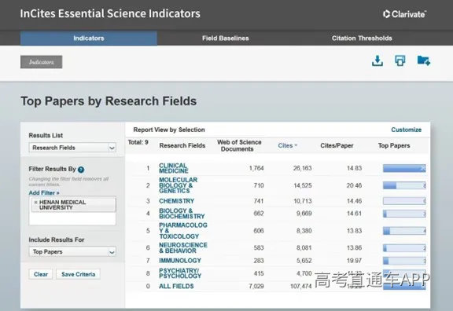Click the Web of Science Documents column header
Image resolution: width=453 pixels, height=311 pixels.
click(239, 146)
